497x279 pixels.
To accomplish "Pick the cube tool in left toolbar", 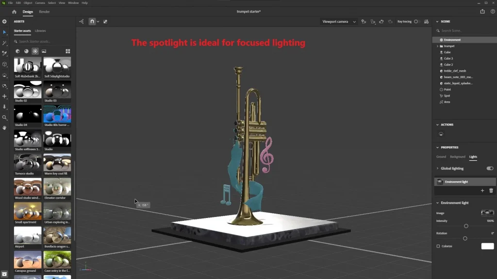I will 4,64.
